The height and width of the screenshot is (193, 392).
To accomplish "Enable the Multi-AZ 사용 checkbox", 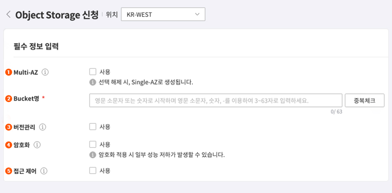I will (x=93, y=72).
